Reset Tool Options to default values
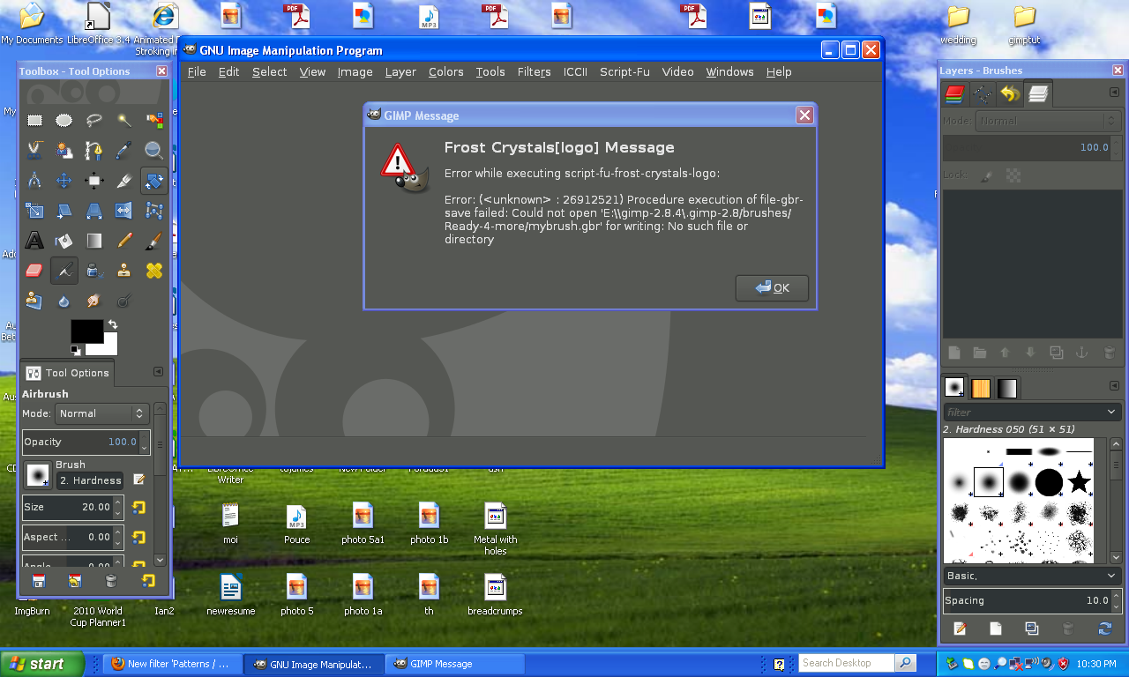1129x677 pixels. [x=147, y=581]
